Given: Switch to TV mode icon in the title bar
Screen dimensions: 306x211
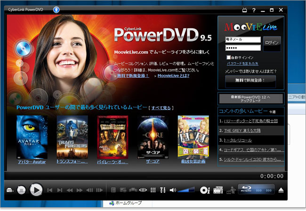Looking at the screenshot, I should pos(244,9).
